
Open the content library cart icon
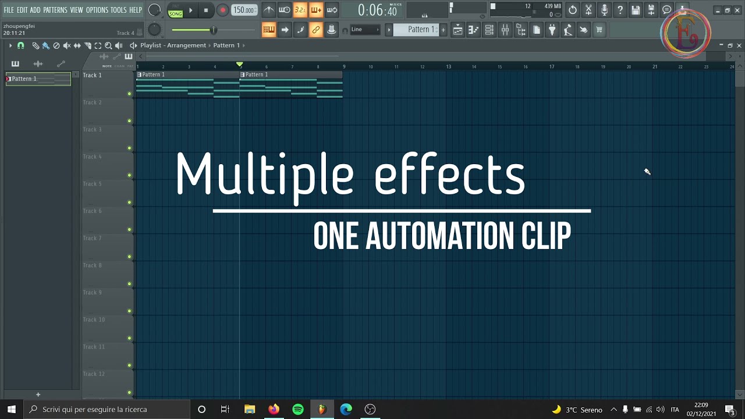point(599,30)
